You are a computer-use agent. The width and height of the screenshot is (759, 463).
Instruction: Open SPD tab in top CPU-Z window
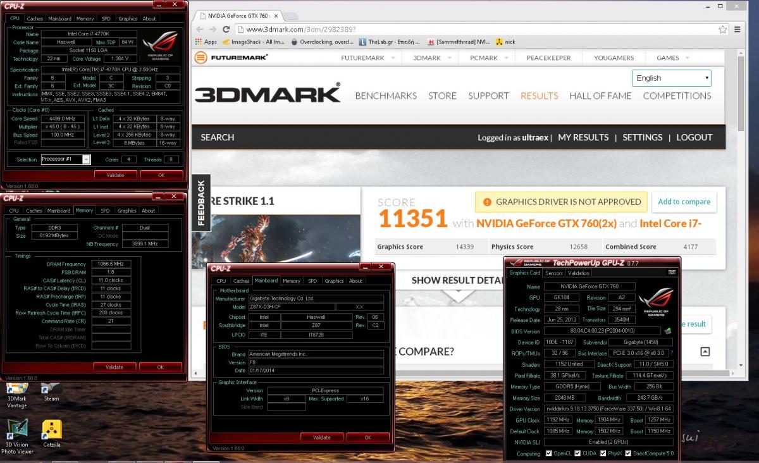pyautogui.click(x=106, y=18)
